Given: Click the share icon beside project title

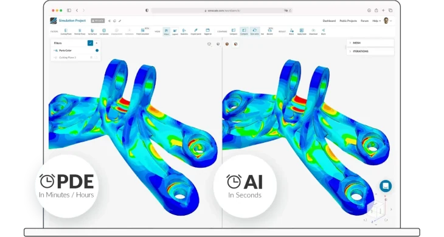Looking at the screenshot, I should (x=109, y=21).
